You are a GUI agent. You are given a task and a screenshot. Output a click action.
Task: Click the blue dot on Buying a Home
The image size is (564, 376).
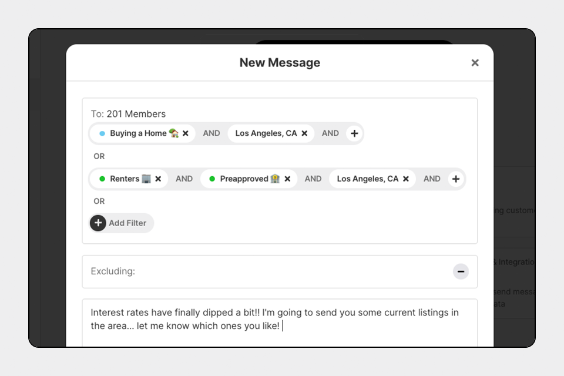click(x=102, y=133)
